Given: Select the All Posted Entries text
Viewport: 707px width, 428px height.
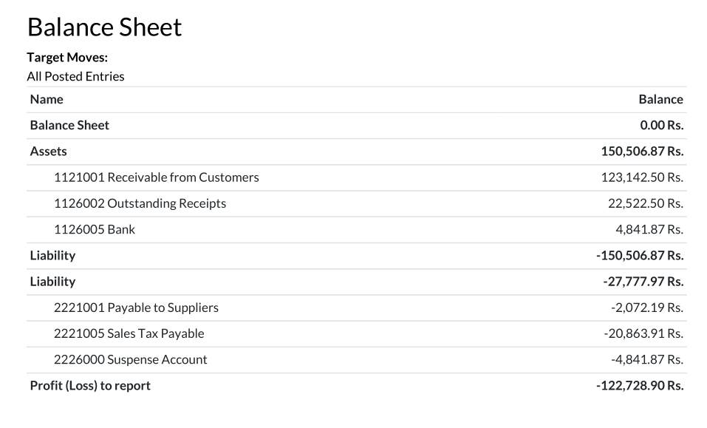Looking at the screenshot, I should tap(75, 76).
